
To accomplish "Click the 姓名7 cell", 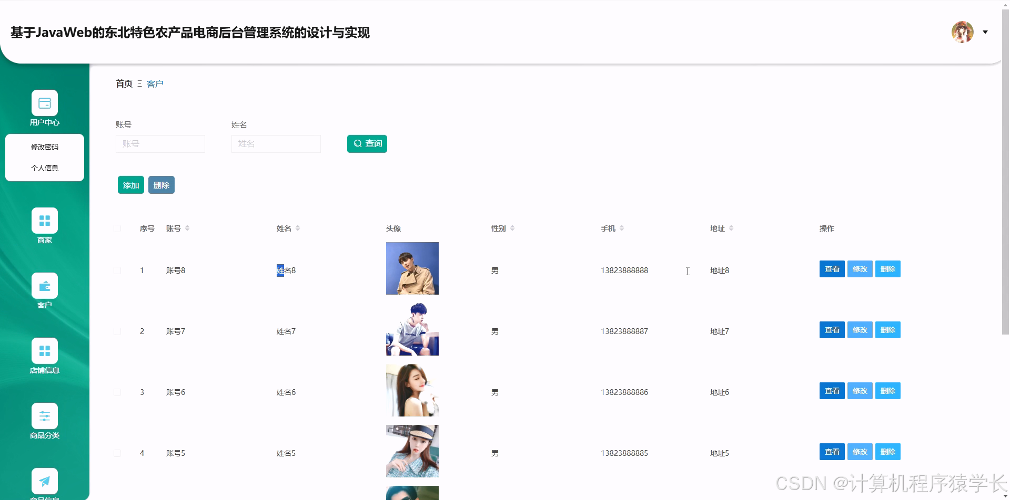I will tap(286, 331).
